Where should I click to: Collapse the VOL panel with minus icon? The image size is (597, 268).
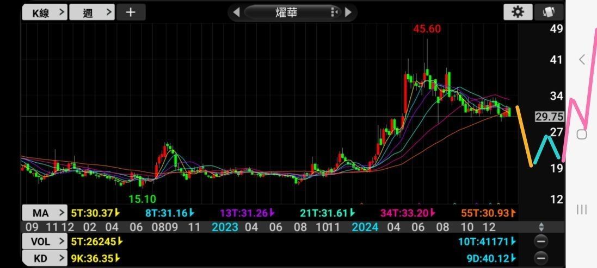point(540,241)
